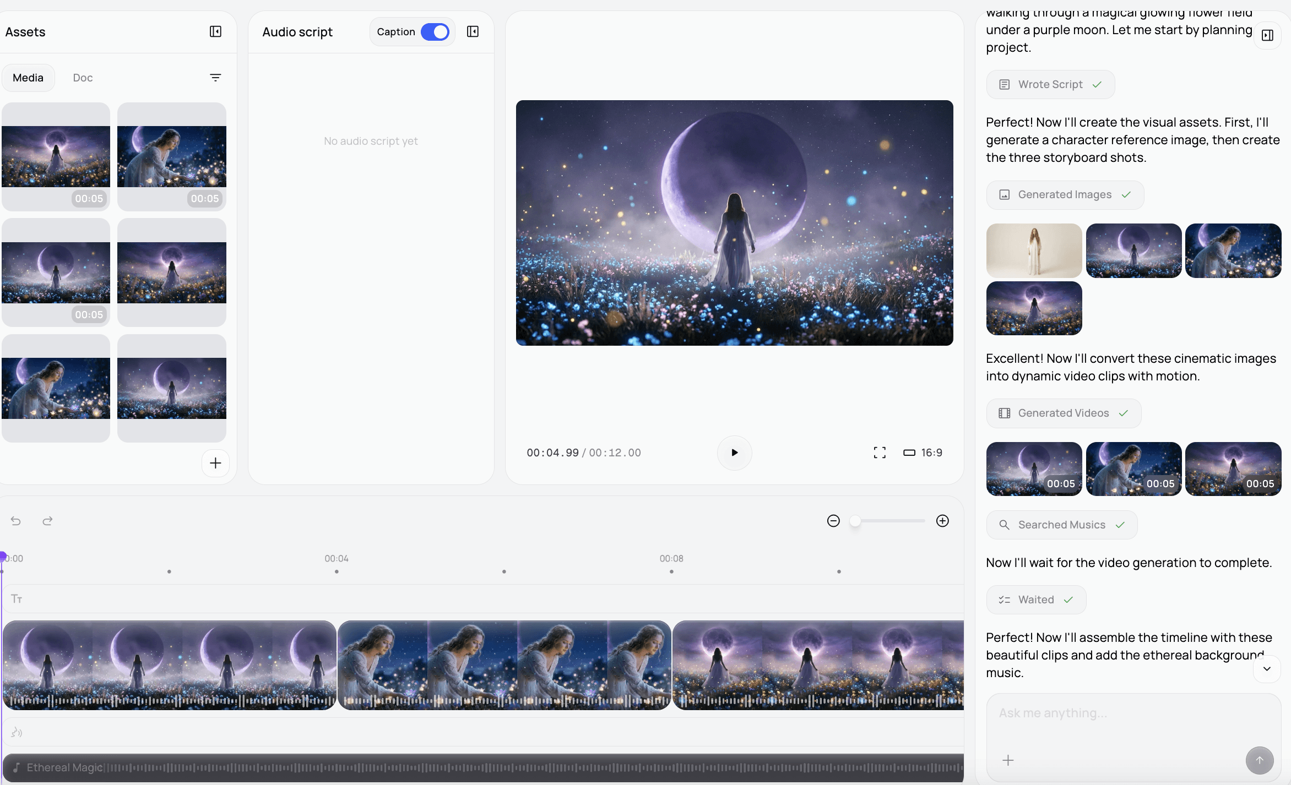1291x785 pixels.
Task: Click the undo arrow
Action: click(16, 521)
